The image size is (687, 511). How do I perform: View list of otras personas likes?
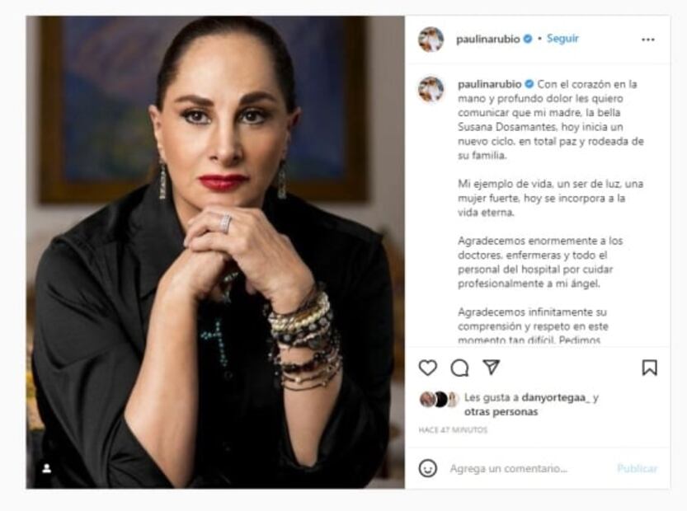(501, 411)
